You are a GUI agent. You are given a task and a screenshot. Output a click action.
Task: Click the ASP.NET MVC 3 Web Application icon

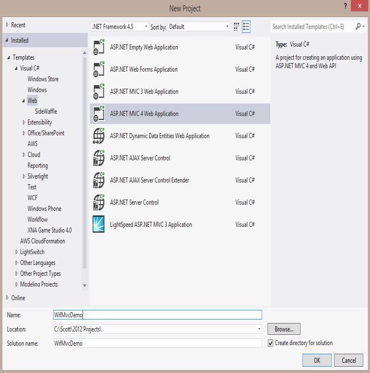pos(98,92)
